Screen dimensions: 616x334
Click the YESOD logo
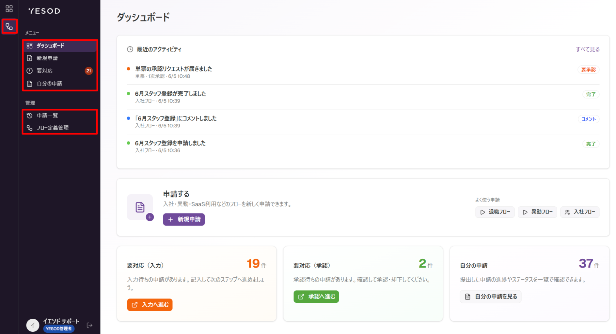click(x=44, y=11)
